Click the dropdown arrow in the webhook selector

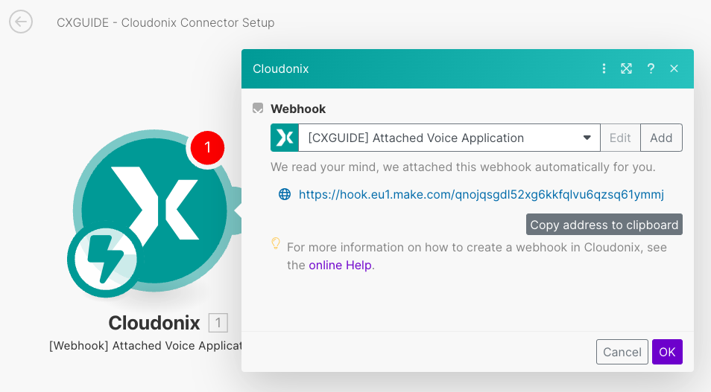coord(587,138)
